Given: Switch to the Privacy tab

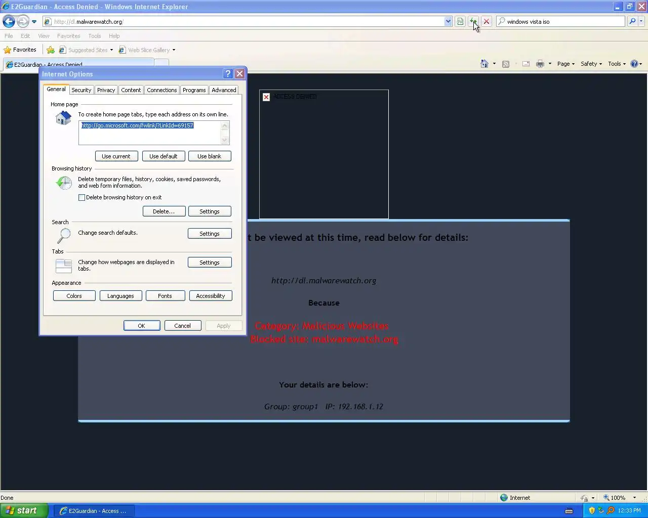Looking at the screenshot, I should point(106,90).
